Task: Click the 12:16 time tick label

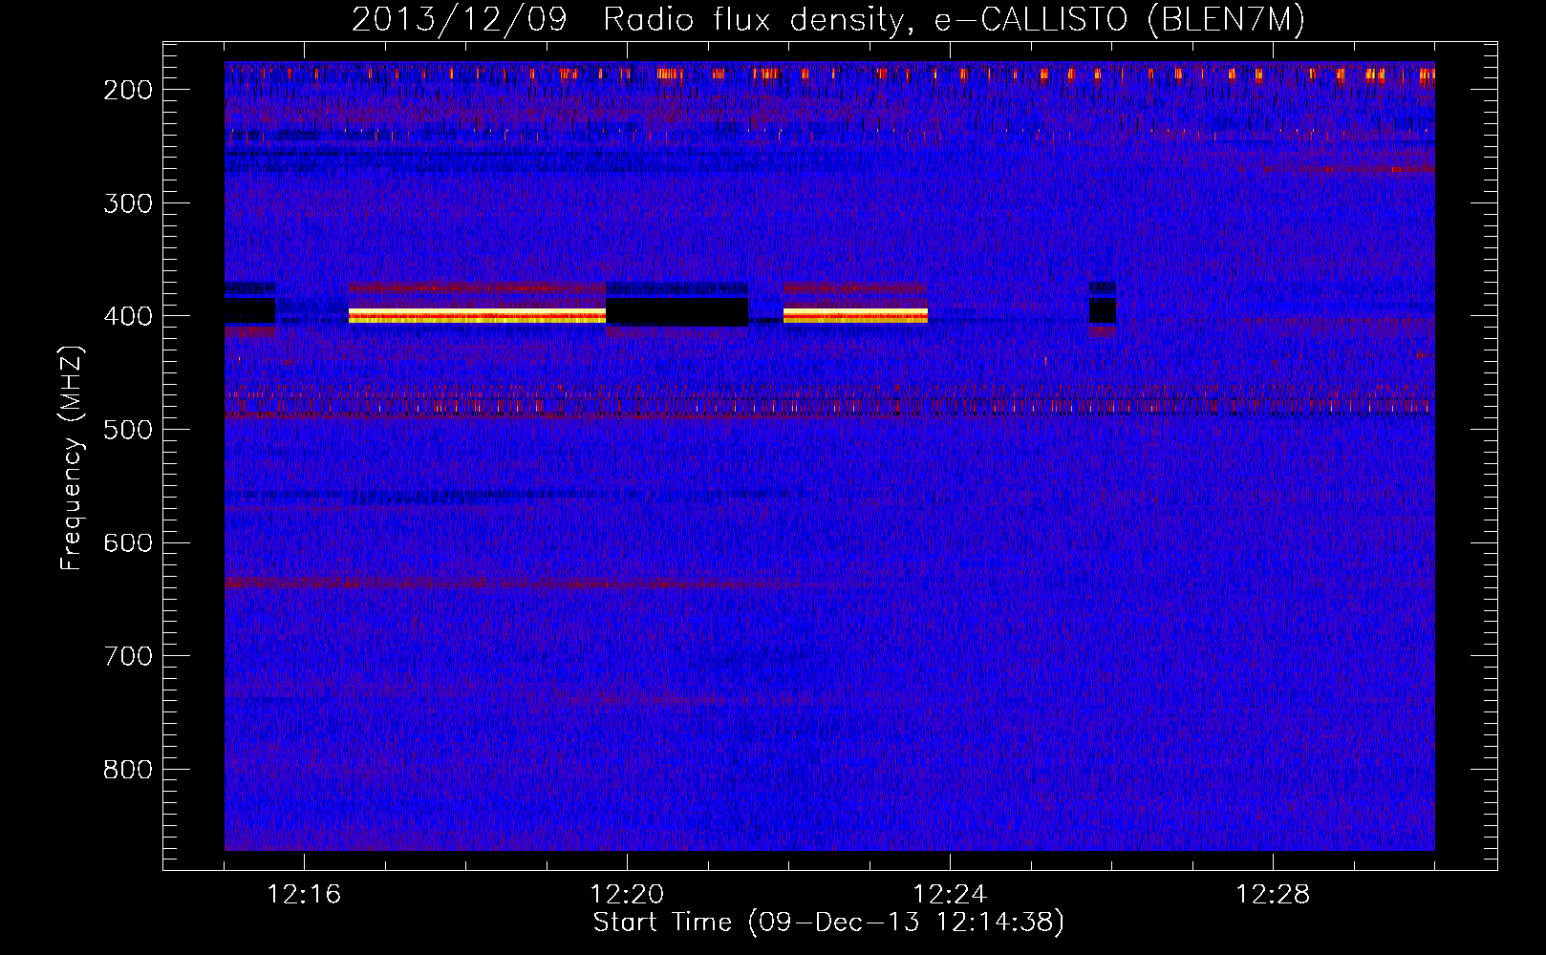Action: pyautogui.click(x=304, y=895)
